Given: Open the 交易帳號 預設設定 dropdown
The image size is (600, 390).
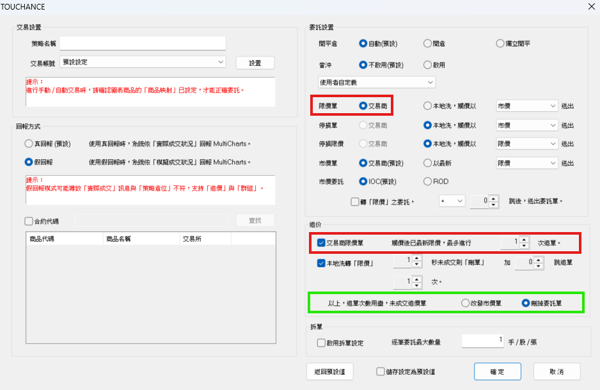Looking at the screenshot, I should (x=143, y=62).
